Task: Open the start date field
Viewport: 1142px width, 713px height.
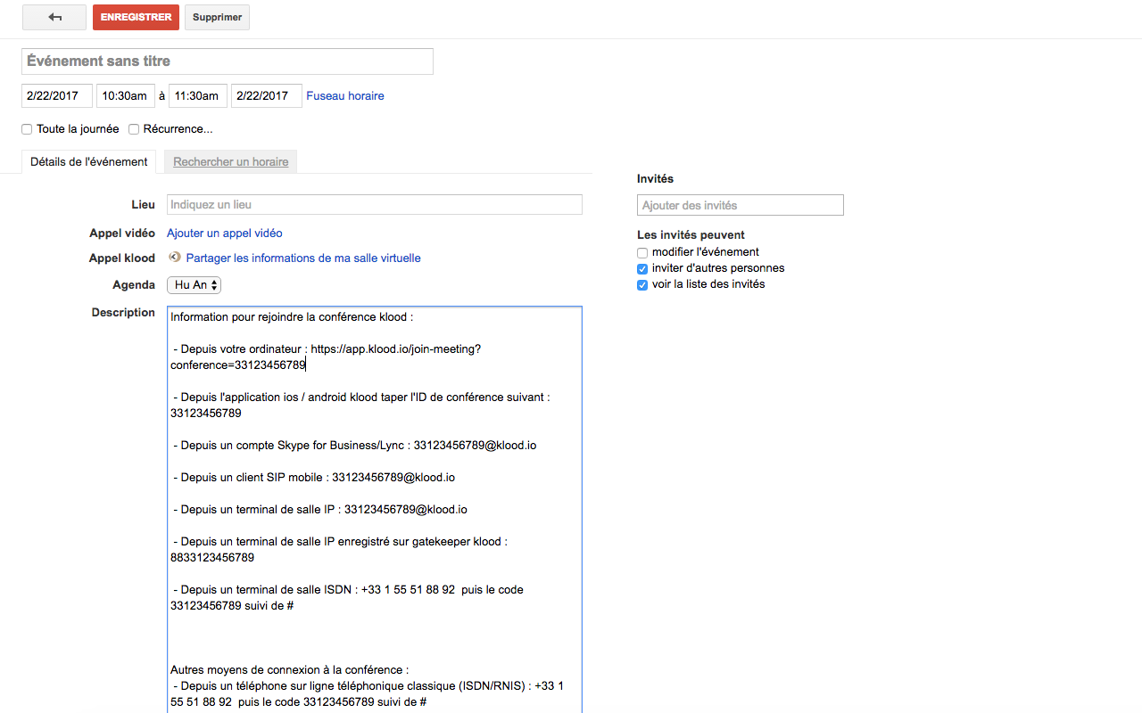Action: [57, 95]
